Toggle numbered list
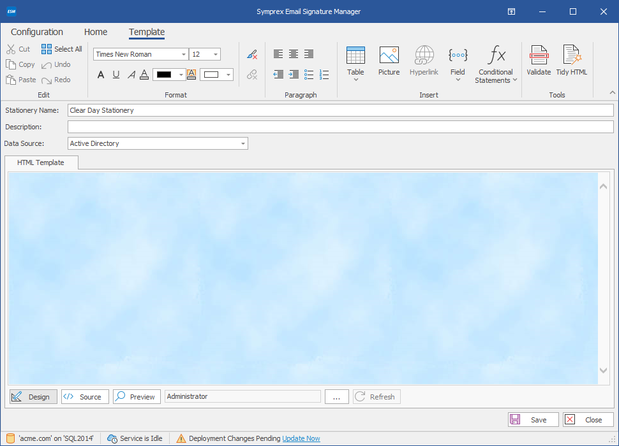 tap(324, 75)
